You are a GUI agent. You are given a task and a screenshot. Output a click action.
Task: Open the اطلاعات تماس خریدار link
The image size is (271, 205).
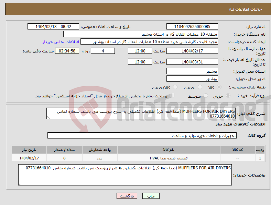(61, 42)
